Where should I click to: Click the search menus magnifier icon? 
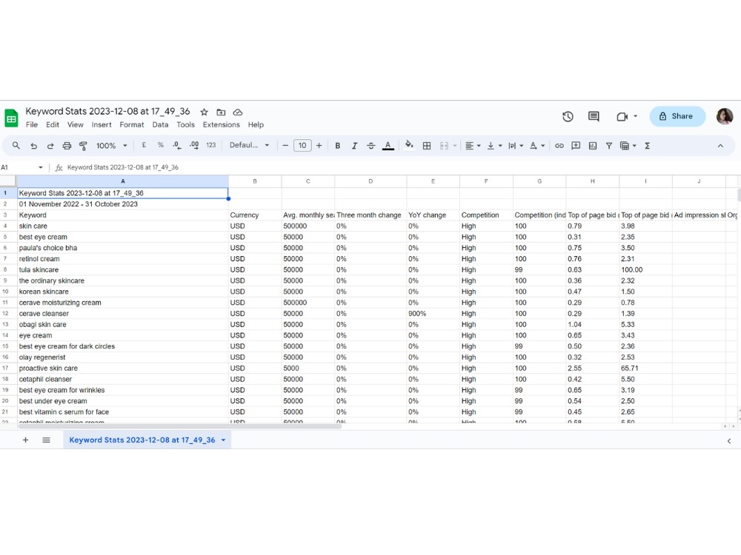click(16, 146)
